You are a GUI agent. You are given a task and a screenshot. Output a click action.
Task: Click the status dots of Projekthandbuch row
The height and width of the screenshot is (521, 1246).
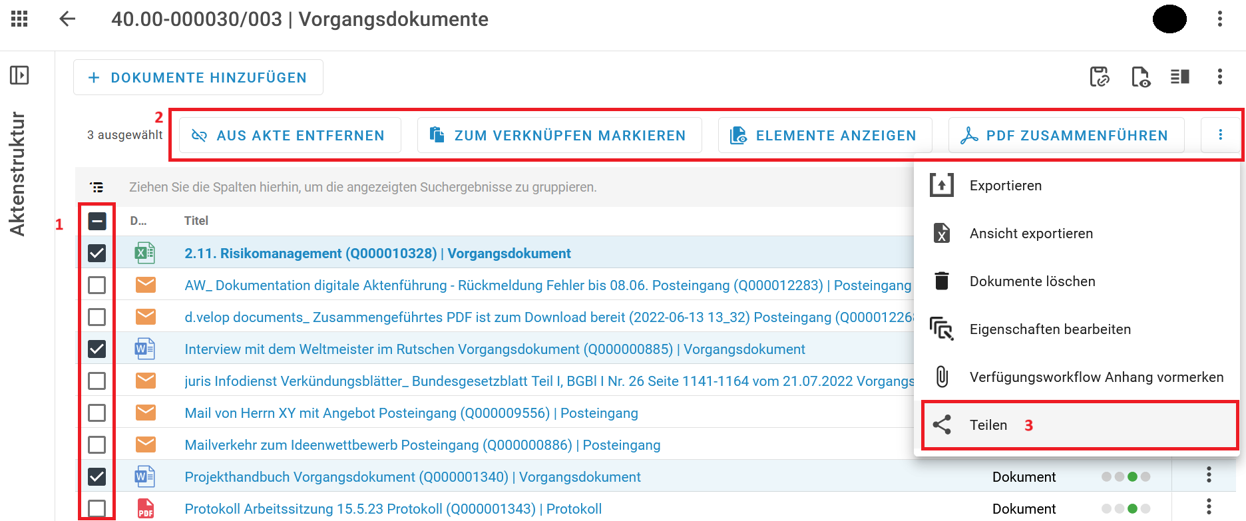click(1126, 476)
